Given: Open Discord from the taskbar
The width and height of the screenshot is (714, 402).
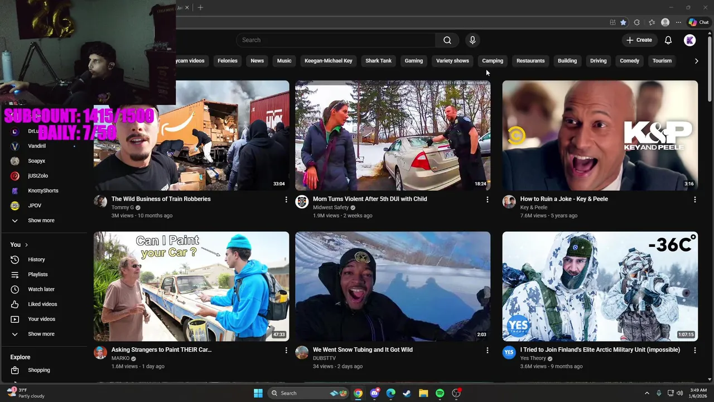Looking at the screenshot, I should coord(375,393).
